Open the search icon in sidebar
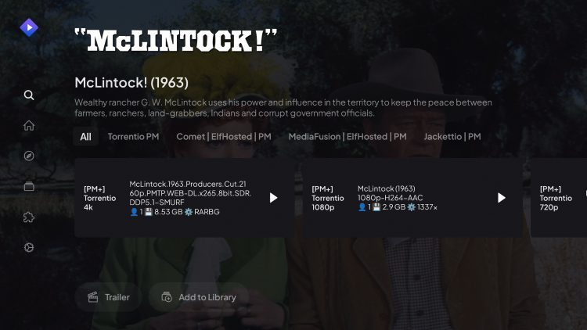 point(29,95)
